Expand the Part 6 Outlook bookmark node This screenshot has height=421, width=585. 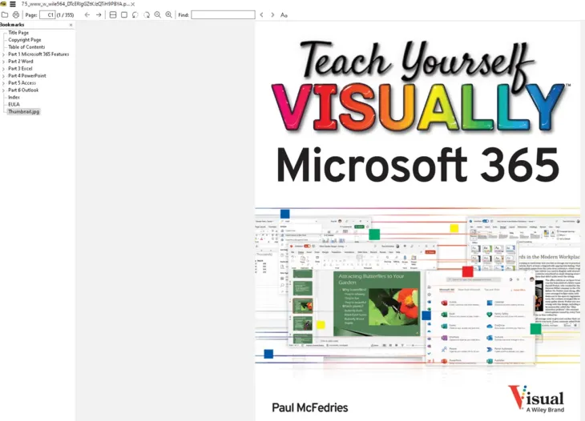pyautogui.click(x=3, y=90)
